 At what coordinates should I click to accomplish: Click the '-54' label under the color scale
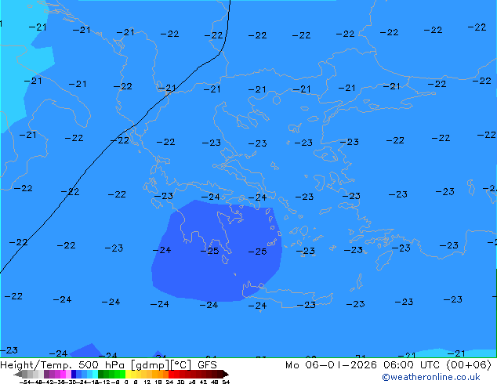coord(25,382)
